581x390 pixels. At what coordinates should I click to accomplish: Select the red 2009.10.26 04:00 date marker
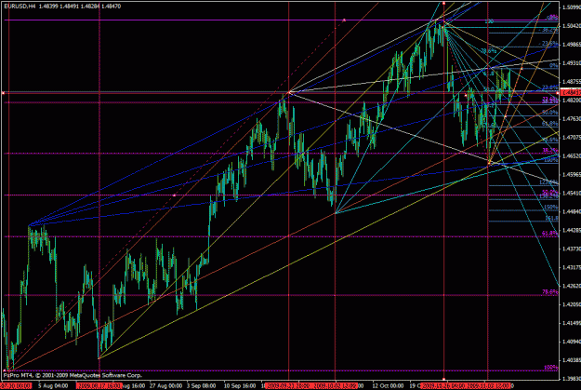click(443, 386)
